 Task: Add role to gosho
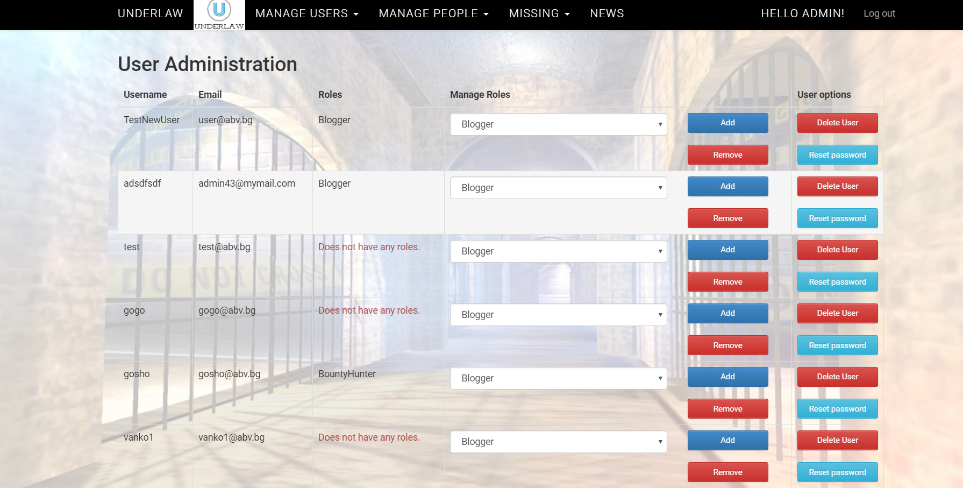tap(727, 377)
